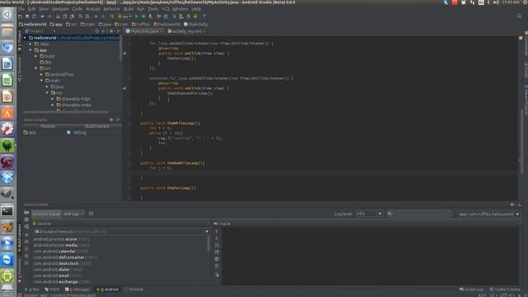Open the Messages tool window button
Image resolution: width=528 pixels, height=297 pixels.
78,290
